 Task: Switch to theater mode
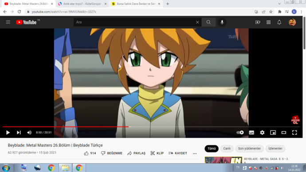point(283,133)
